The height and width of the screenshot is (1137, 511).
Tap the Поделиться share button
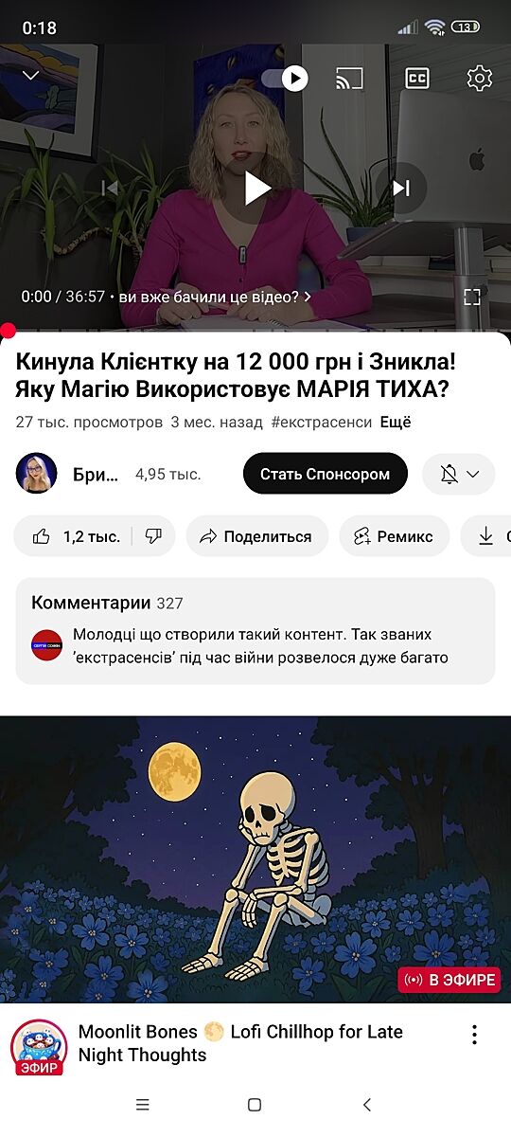[x=256, y=536]
